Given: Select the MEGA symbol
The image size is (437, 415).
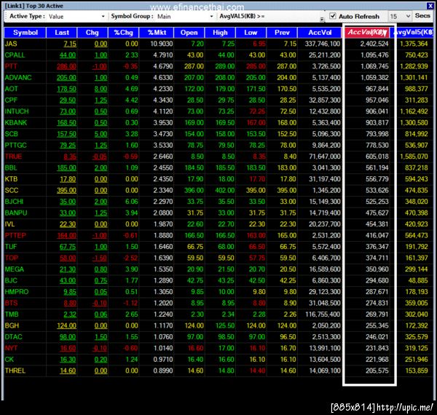Looking at the screenshot, I should coord(15,269).
